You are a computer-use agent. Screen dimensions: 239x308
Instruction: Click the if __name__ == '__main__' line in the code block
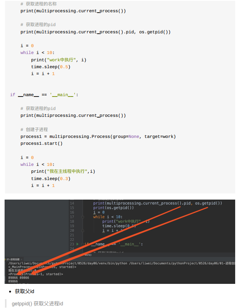pyautogui.click(x=44, y=95)
